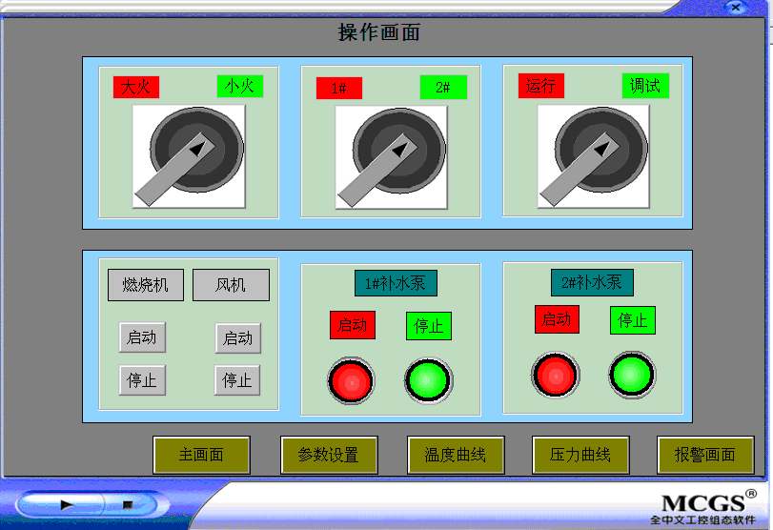
Task: Click the 风机 header button
Action: [x=231, y=285]
